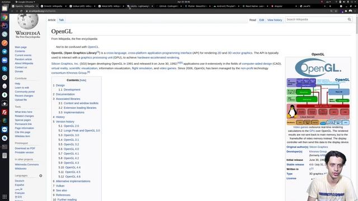358x201 pixels.
Task: Open the Linux graphics stack diagram image
Action: coord(318,102)
